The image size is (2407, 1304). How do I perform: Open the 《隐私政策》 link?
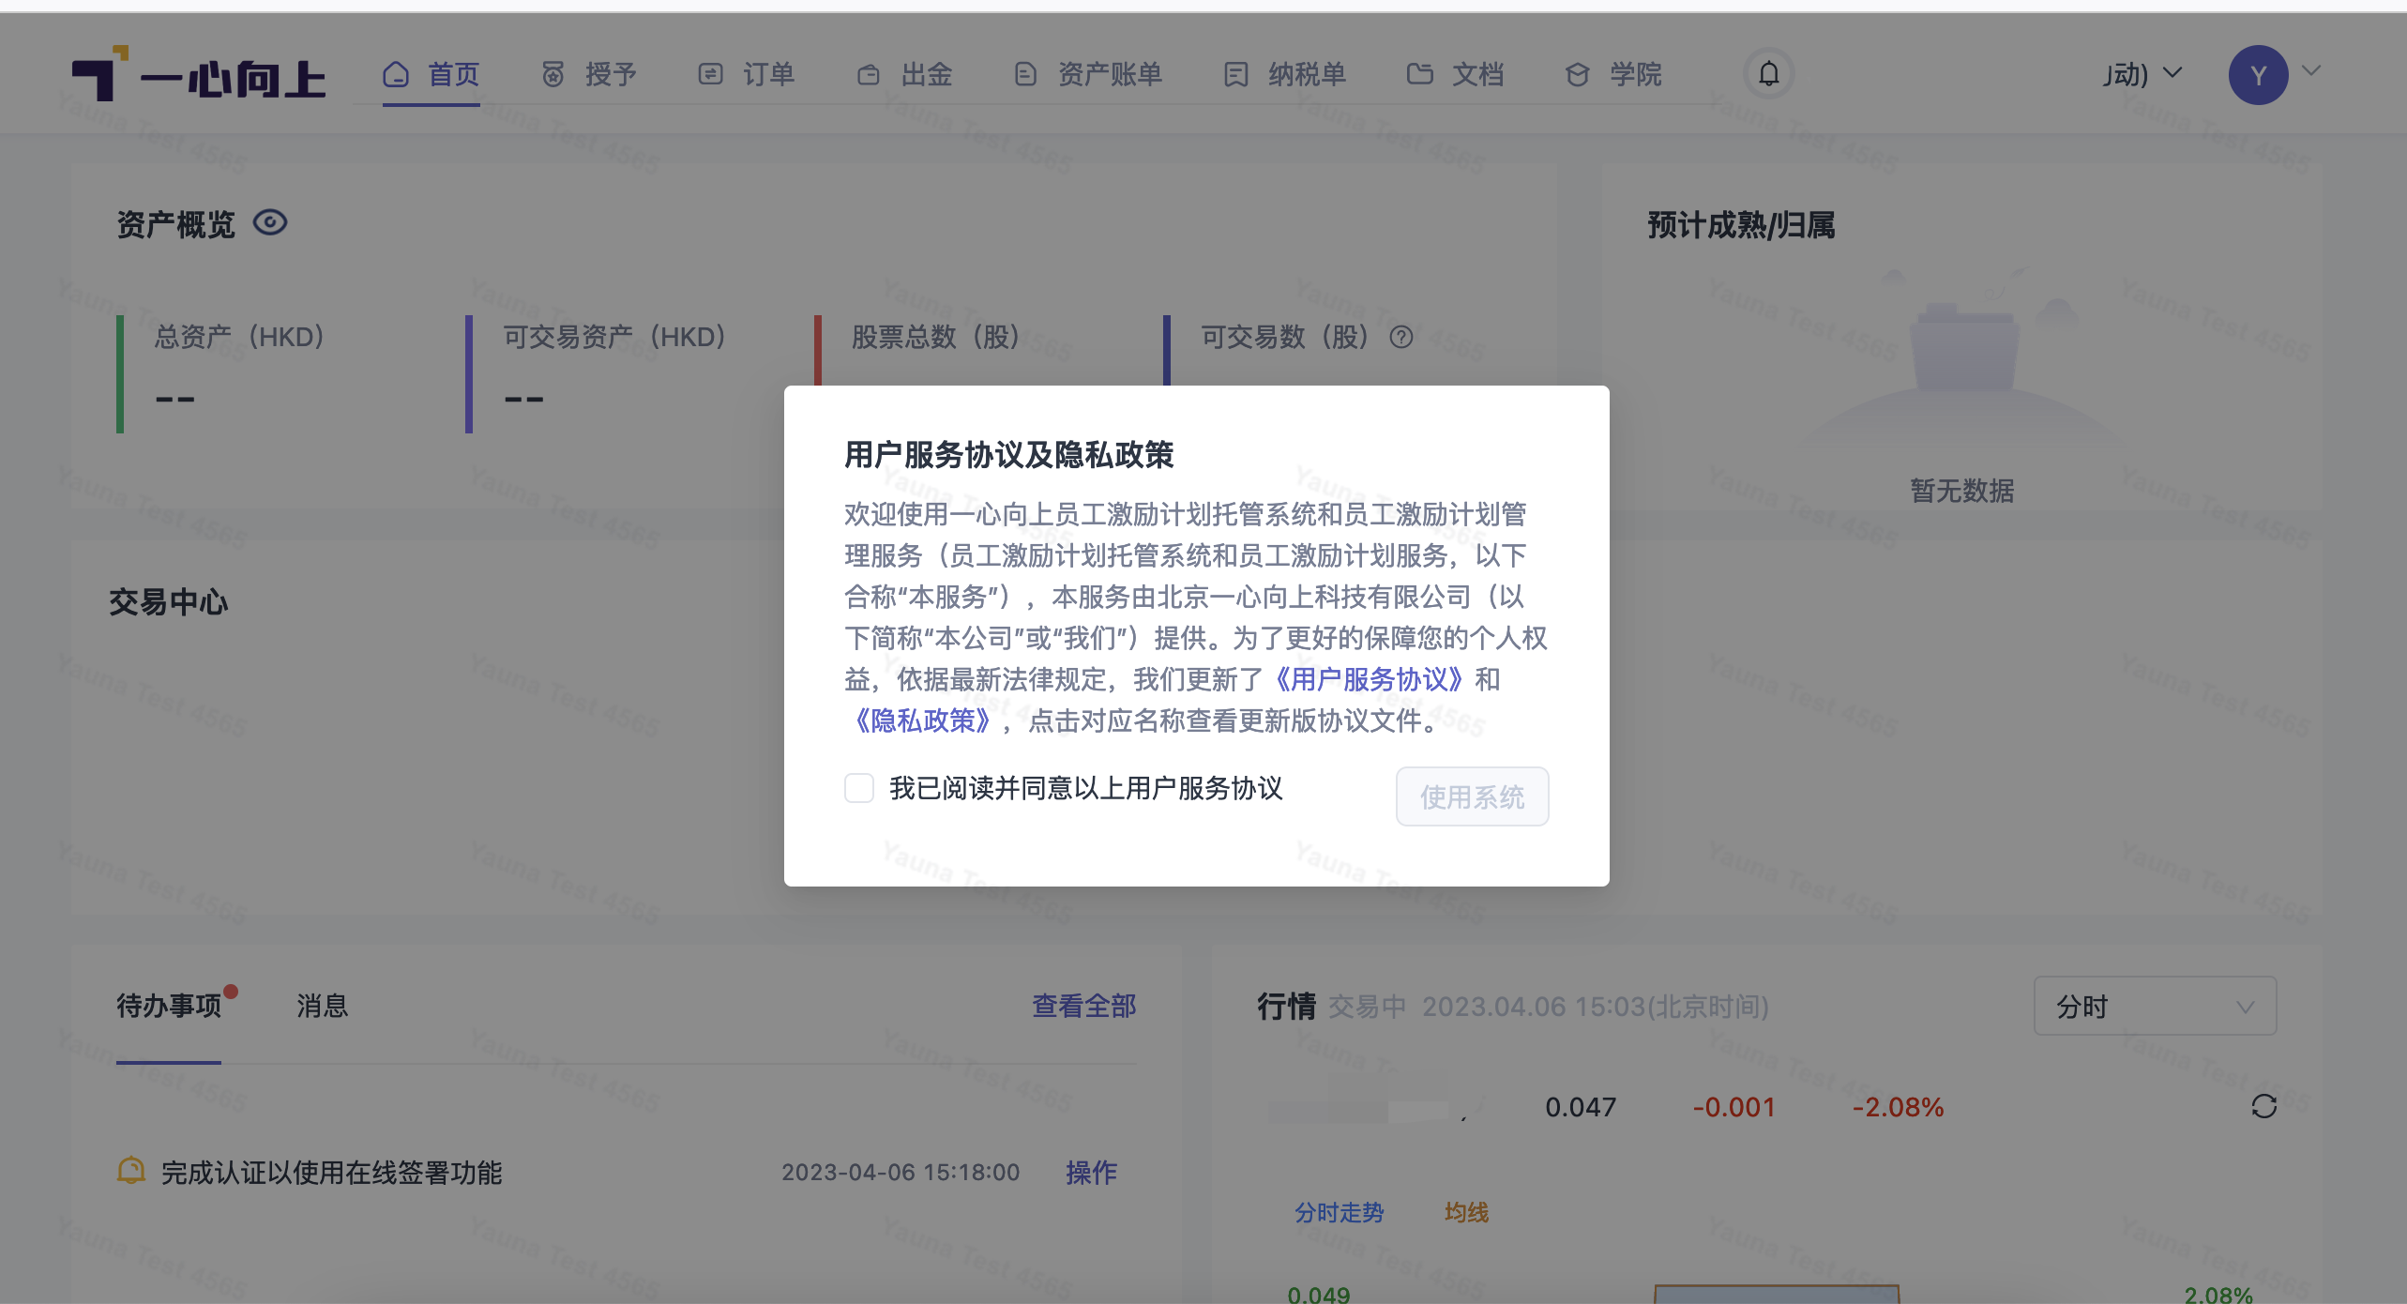pyautogui.click(x=921, y=720)
